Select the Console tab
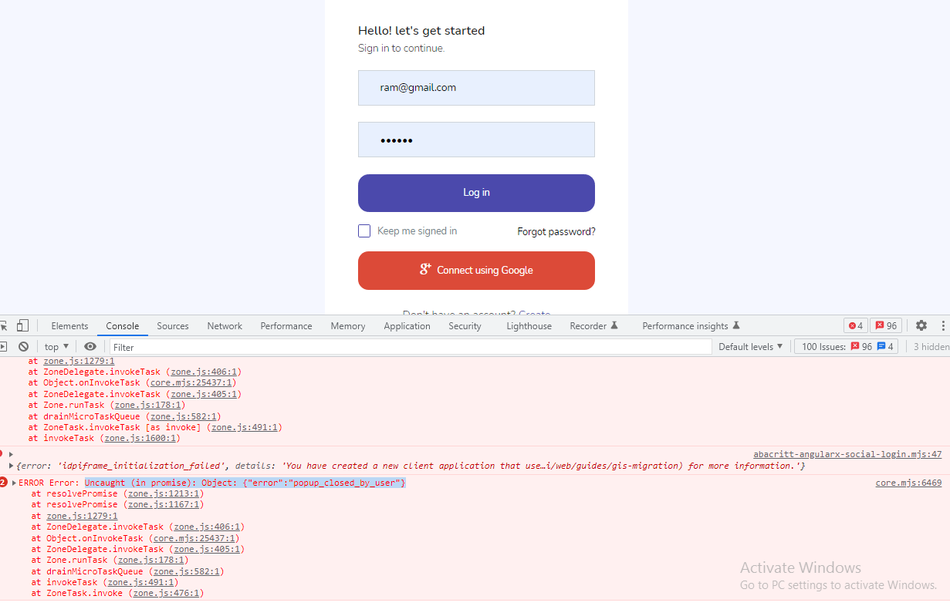The width and height of the screenshot is (950, 606). click(123, 326)
